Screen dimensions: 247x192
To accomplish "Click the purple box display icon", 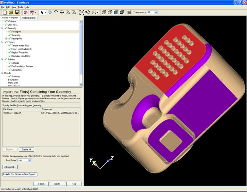I will (32, 12).
